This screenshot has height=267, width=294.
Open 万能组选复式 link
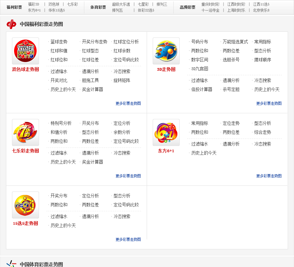[x=235, y=42]
